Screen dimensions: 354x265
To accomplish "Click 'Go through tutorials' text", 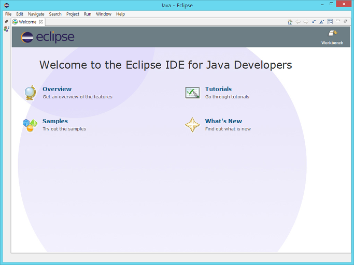I will click(x=227, y=97).
